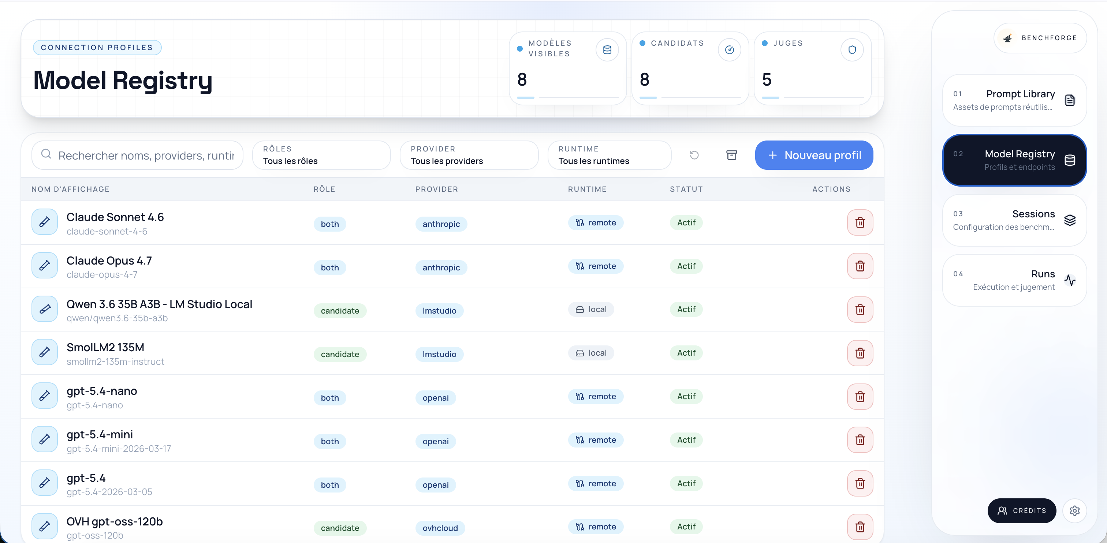Select Model Registry in sidebar
The height and width of the screenshot is (543, 1107).
coord(1014,160)
